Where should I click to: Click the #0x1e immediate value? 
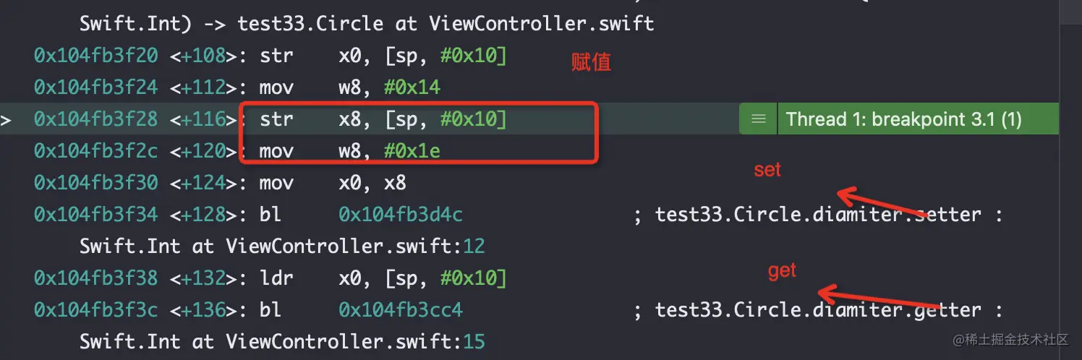coord(412,151)
